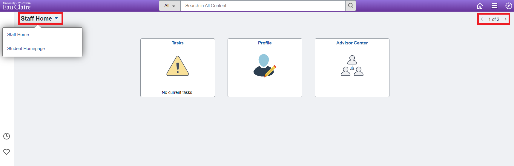The image size is (514, 166).
Task: Click the previous page left chevron
Action: [482, 19]
